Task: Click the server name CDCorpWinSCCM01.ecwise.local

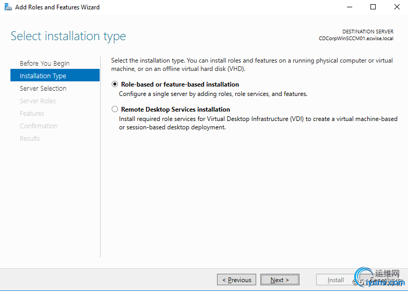Action: click(356, 39)
